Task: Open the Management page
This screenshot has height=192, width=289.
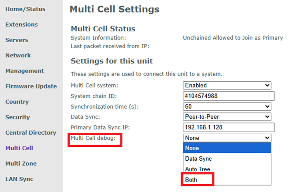Action: pyautogui.click(x=24, y=71)
